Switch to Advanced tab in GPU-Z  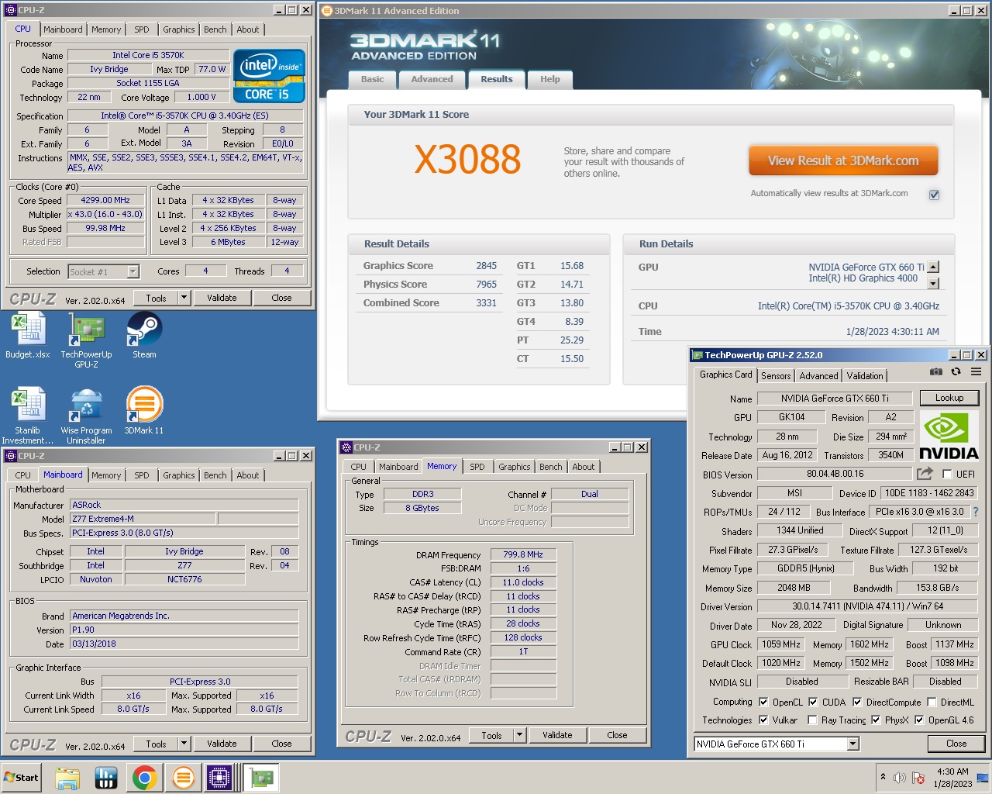tap(819, 376)
